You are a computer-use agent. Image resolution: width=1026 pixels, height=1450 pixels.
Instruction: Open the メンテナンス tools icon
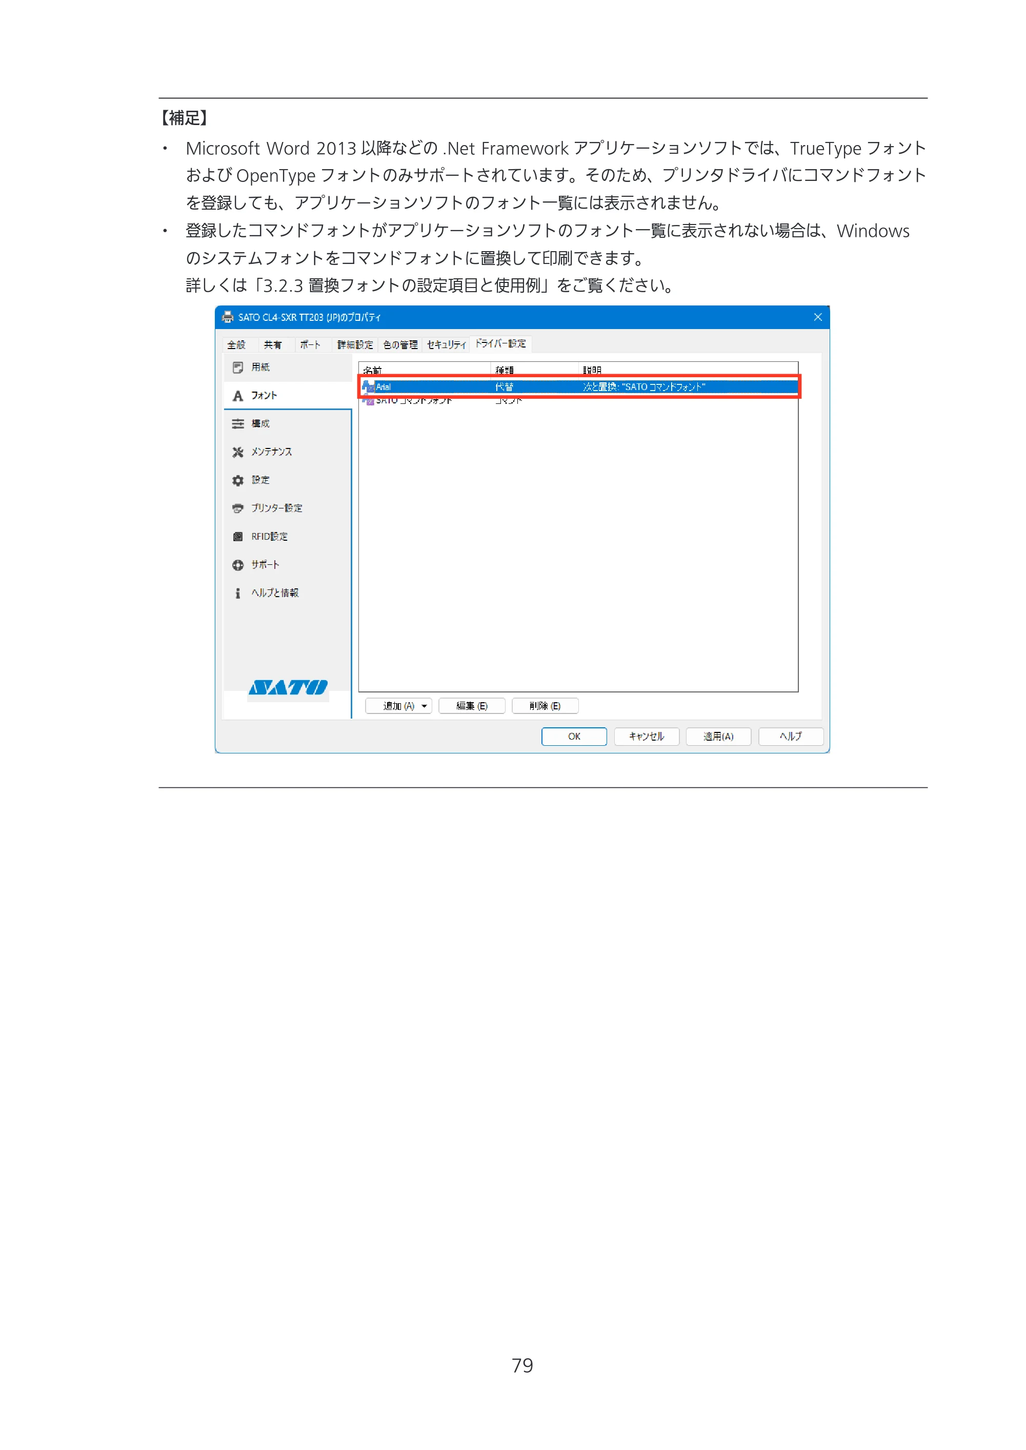click(x=237, y=452)
